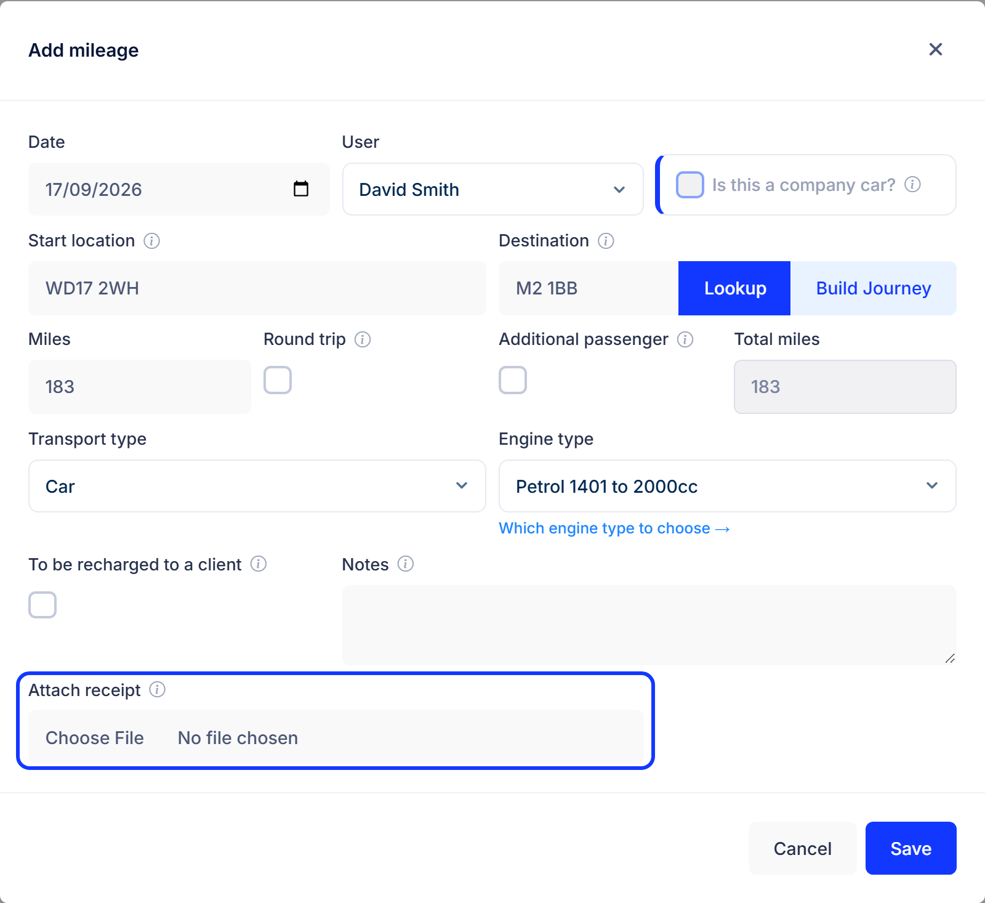Show info for recharged to a client

(259, 564)
